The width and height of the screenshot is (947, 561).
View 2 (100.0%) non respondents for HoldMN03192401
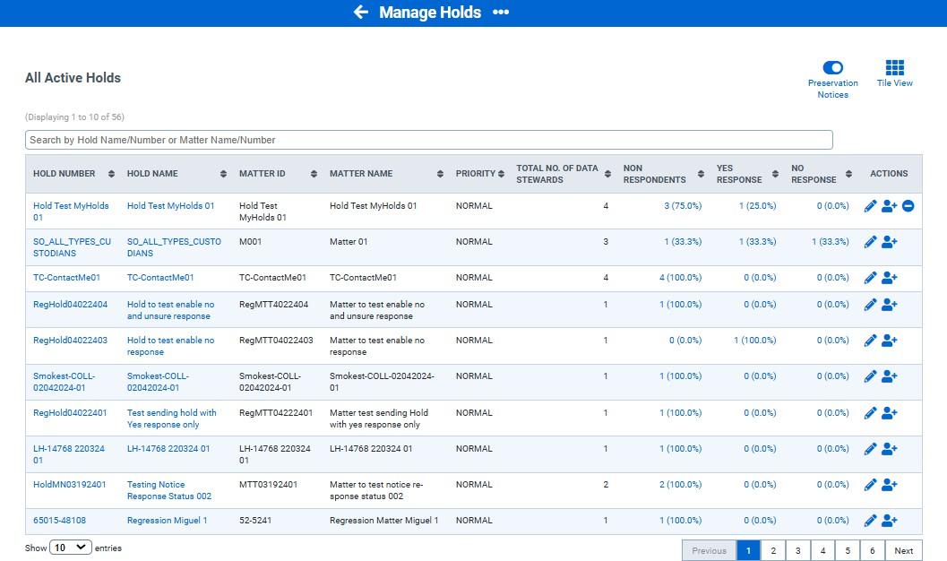(680, 484)
